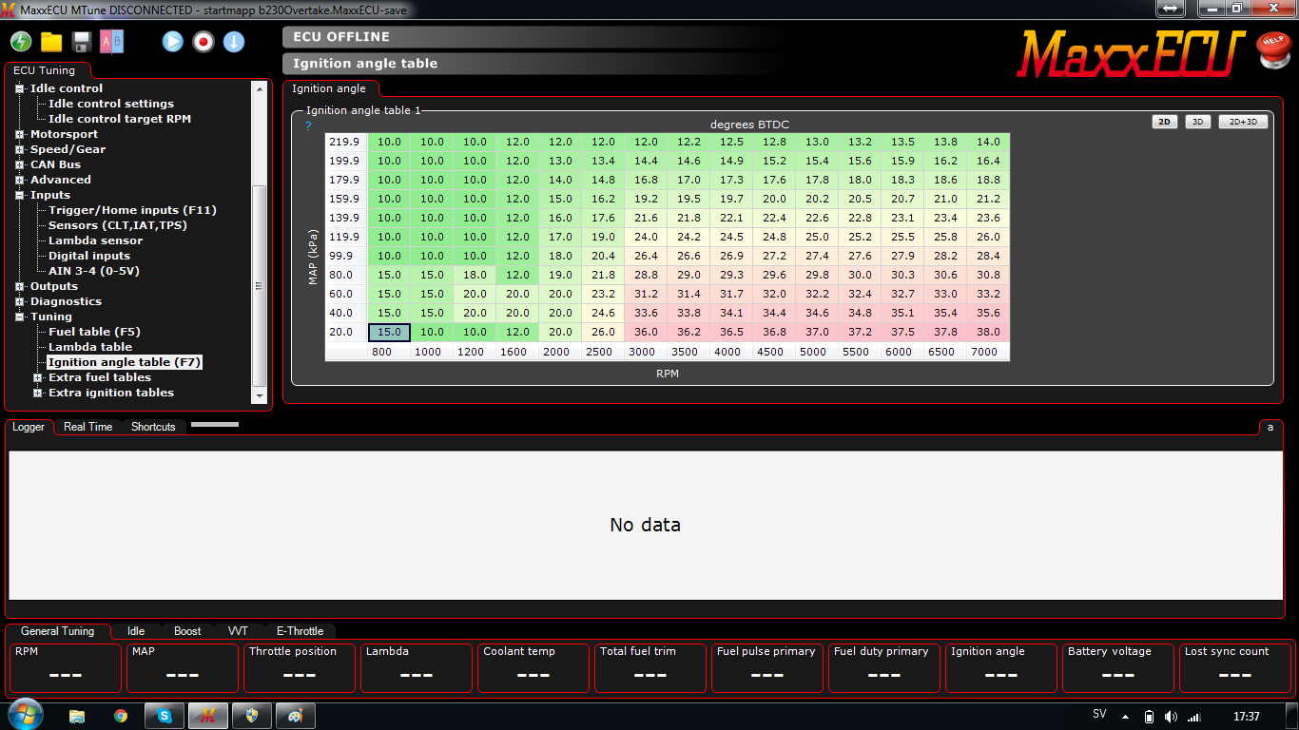
Task: Collapse the Idle control tree node
Action: coord(19,88)
